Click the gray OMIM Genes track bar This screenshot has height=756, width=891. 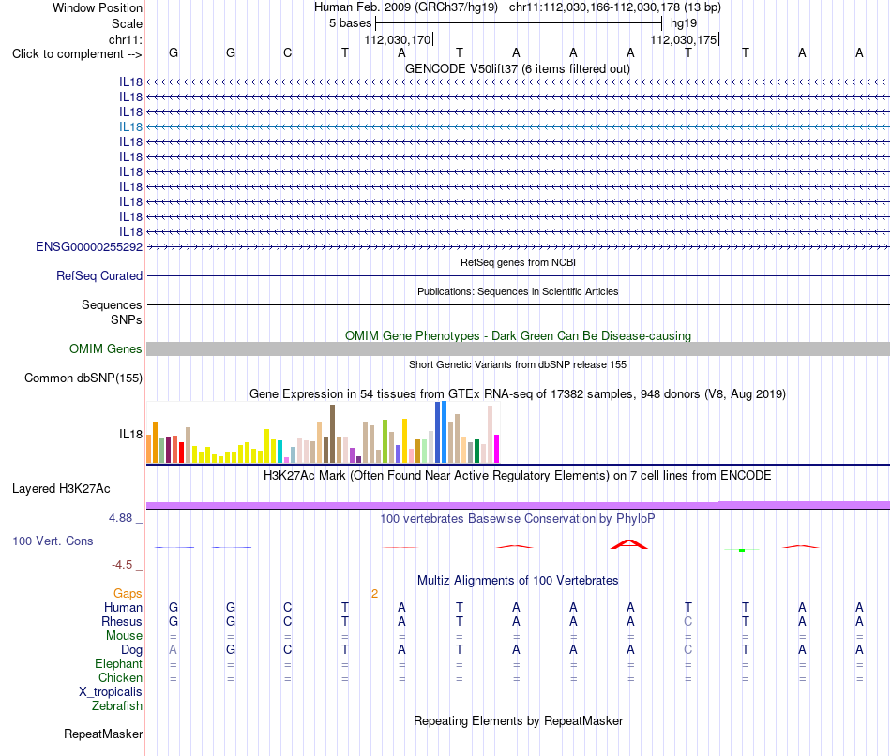click(518, 349)
